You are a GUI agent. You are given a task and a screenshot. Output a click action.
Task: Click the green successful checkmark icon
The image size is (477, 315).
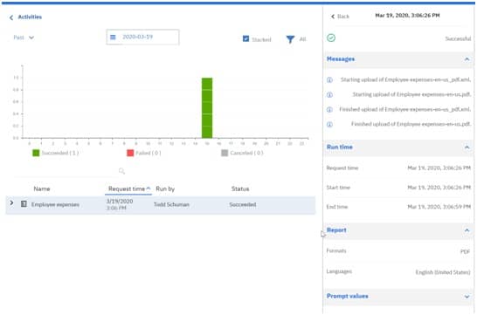click(331, 38)
